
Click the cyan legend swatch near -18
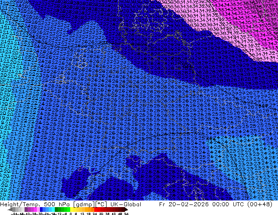(x=53, y=209)
